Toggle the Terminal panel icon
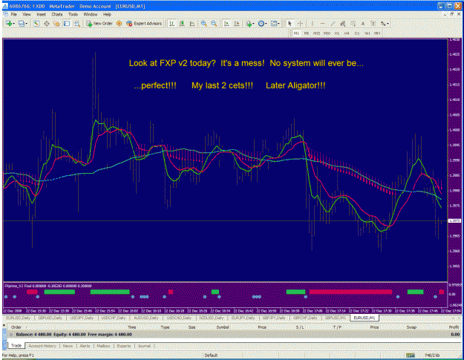This screenshot has width=464, height=360. point(67,24)
